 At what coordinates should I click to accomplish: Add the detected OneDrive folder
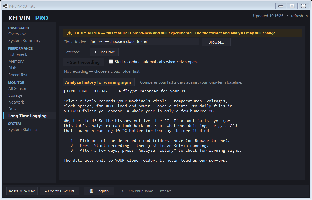[104, 52]
